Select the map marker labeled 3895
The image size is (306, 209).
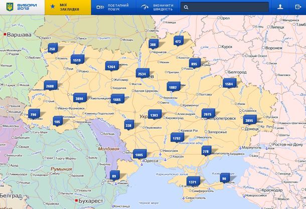(x=249, y=120)
